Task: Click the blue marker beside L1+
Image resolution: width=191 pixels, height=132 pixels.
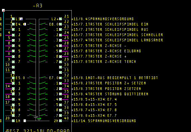Action: 21,19
